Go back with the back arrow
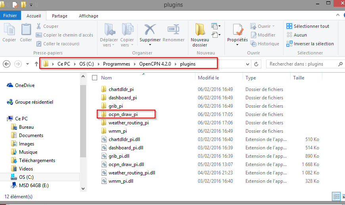345x205 pixels. coord(7,64)
